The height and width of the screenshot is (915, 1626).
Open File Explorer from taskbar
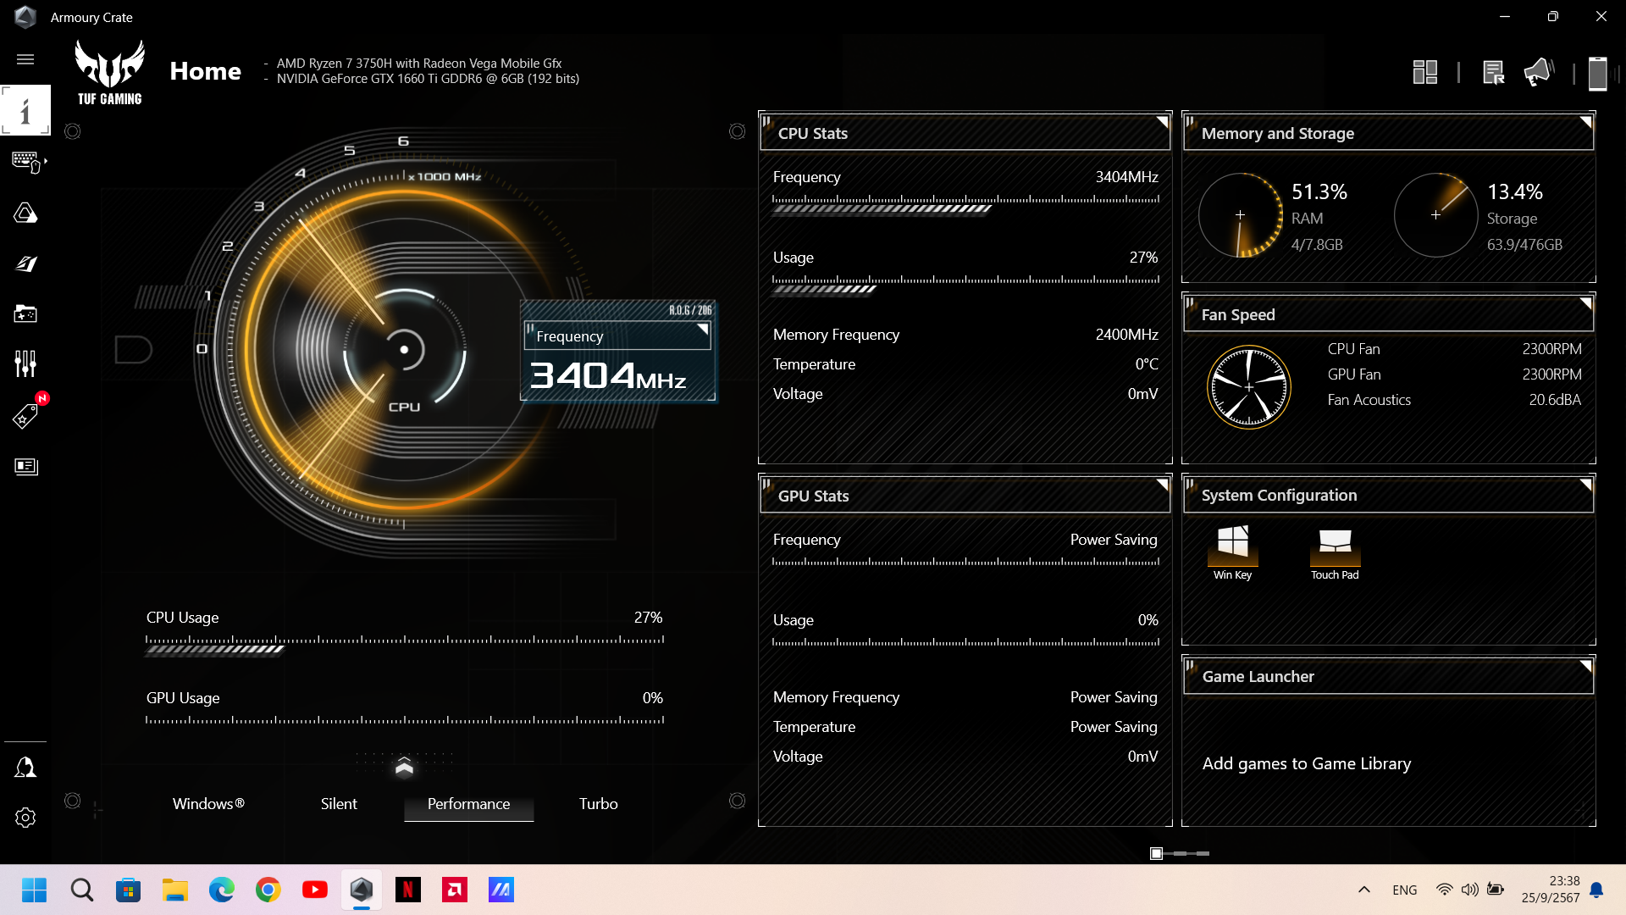175,890
